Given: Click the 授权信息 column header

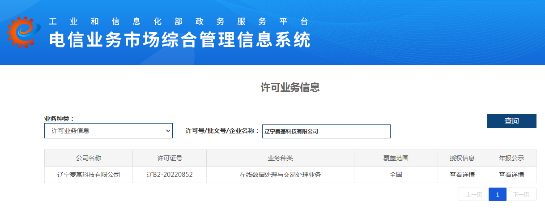Looking at the screenshot, I should pos(462,158).
